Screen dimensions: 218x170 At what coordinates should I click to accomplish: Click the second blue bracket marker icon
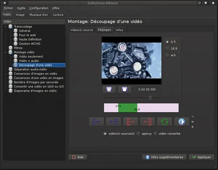(x=113, y=121)
